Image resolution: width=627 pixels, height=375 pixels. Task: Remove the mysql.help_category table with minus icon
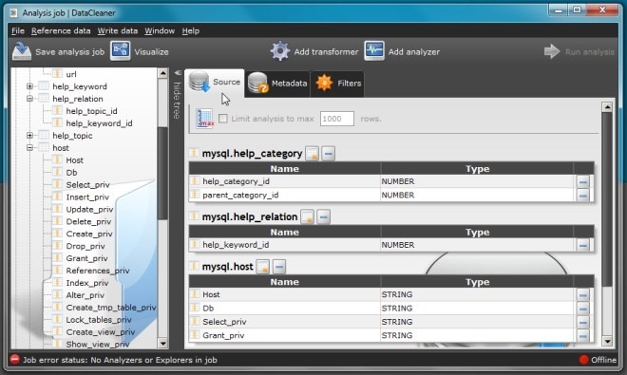click(328, 154)
